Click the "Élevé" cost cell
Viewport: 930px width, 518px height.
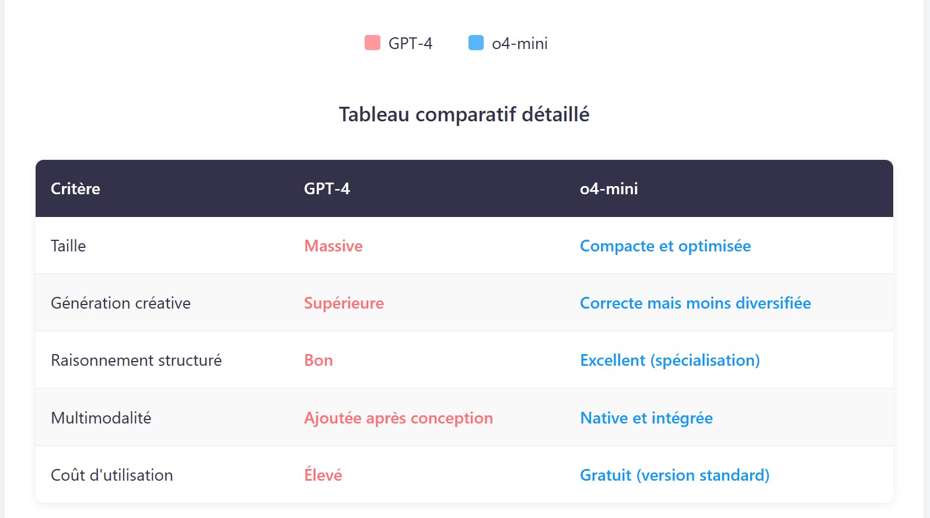323,475
